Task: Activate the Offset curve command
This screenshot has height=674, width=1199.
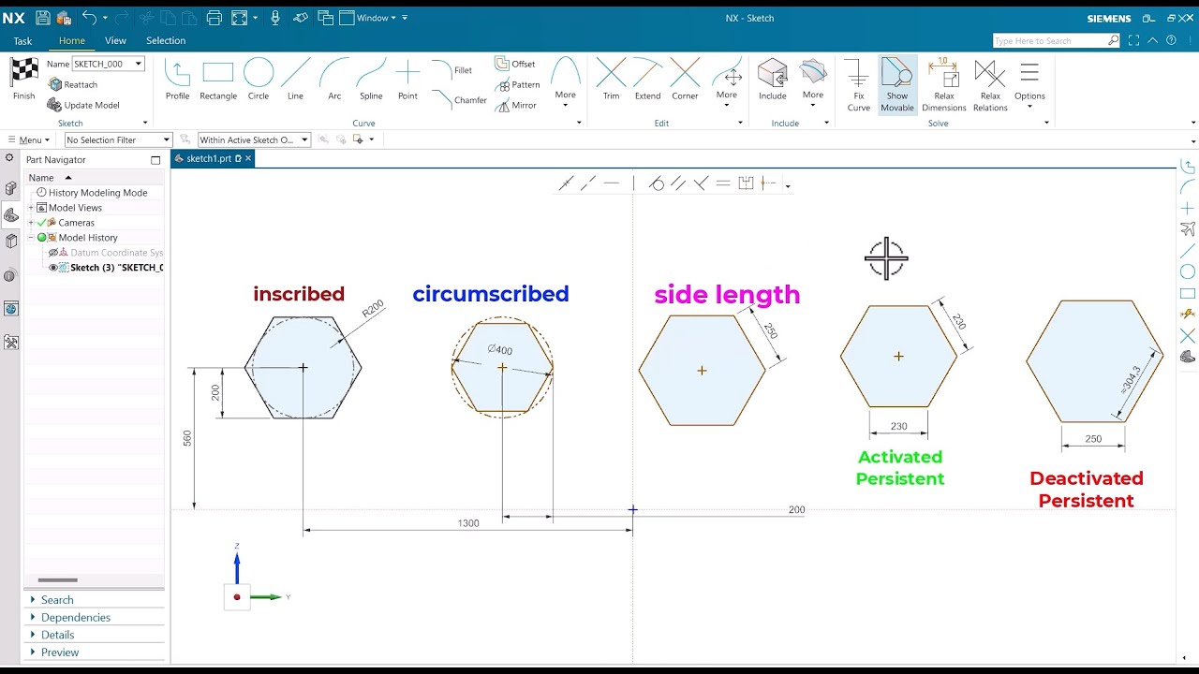Action: (x=515, y=64)
